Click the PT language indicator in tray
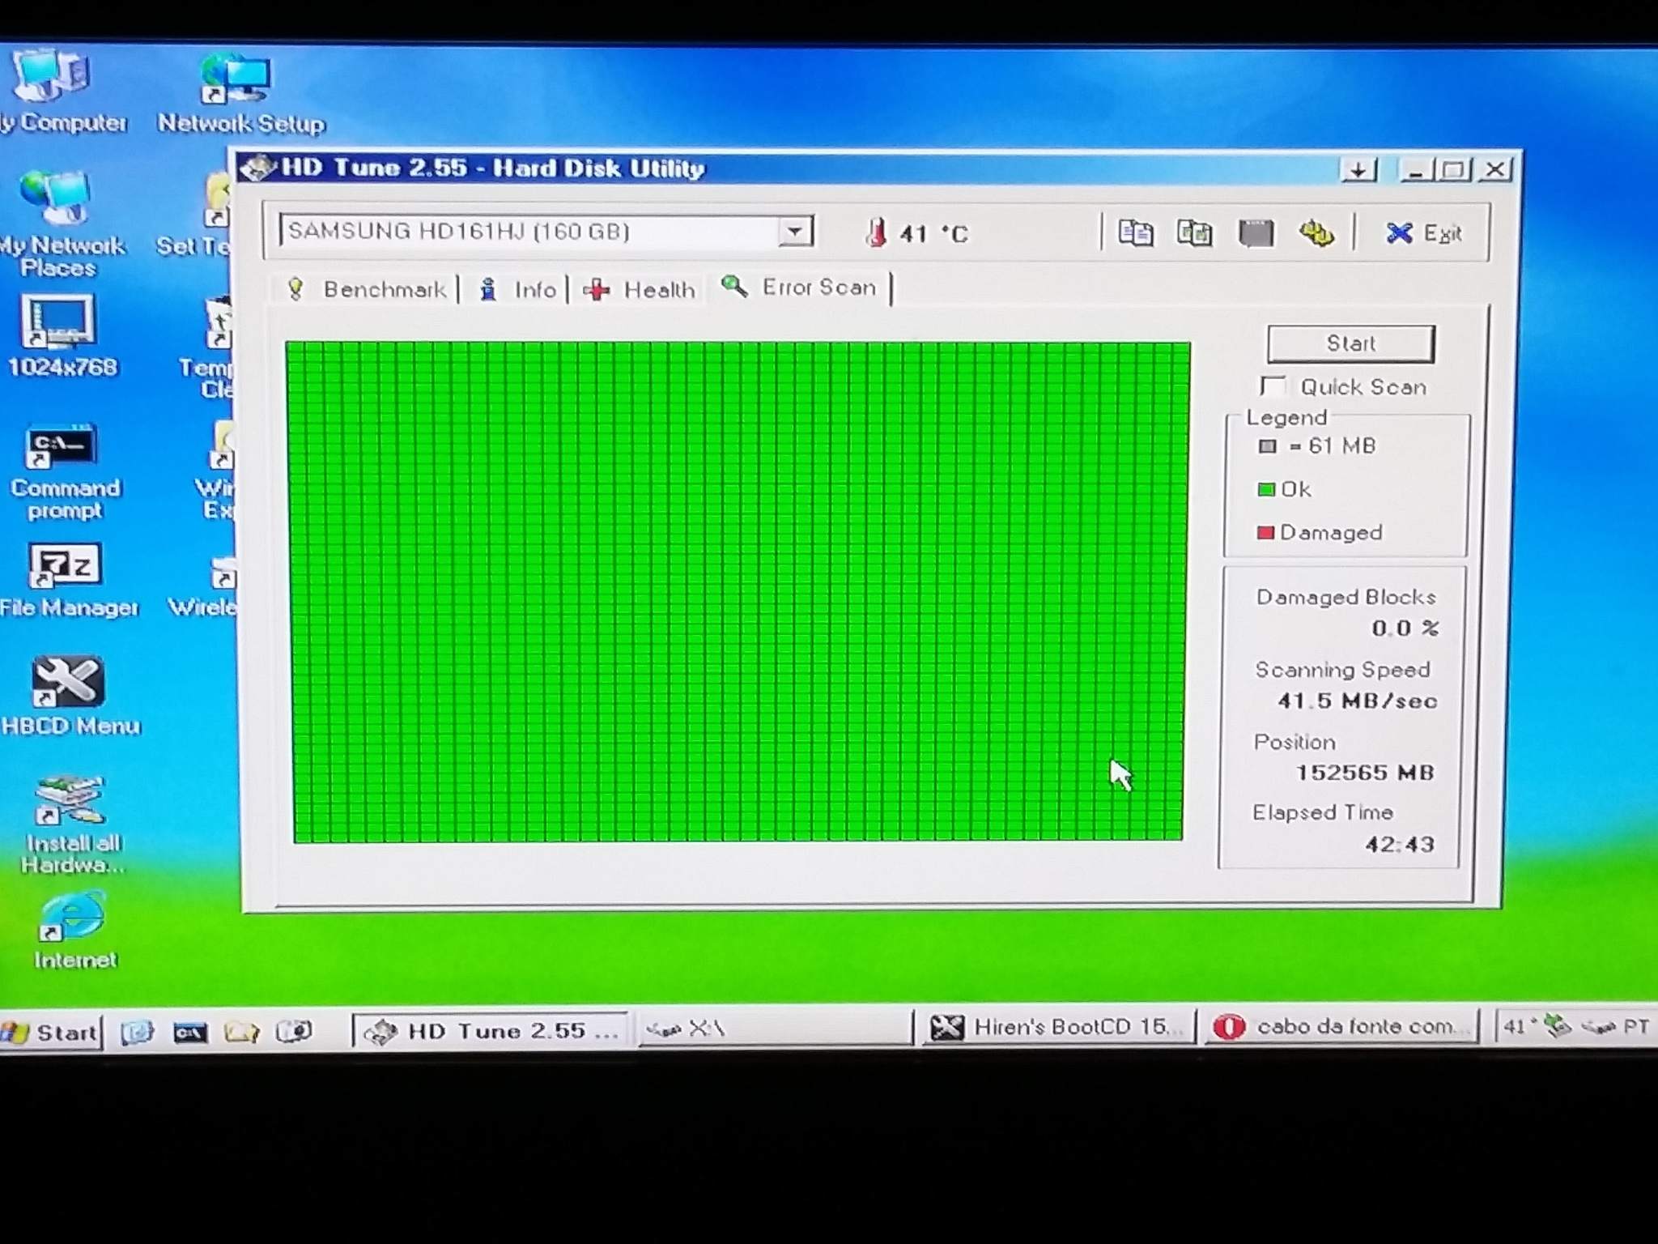 tap(1635, 1026)
